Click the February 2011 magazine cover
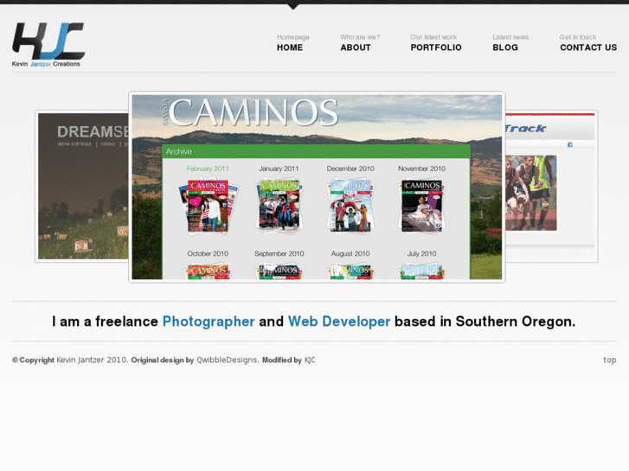629x471 pixels. 208,207
